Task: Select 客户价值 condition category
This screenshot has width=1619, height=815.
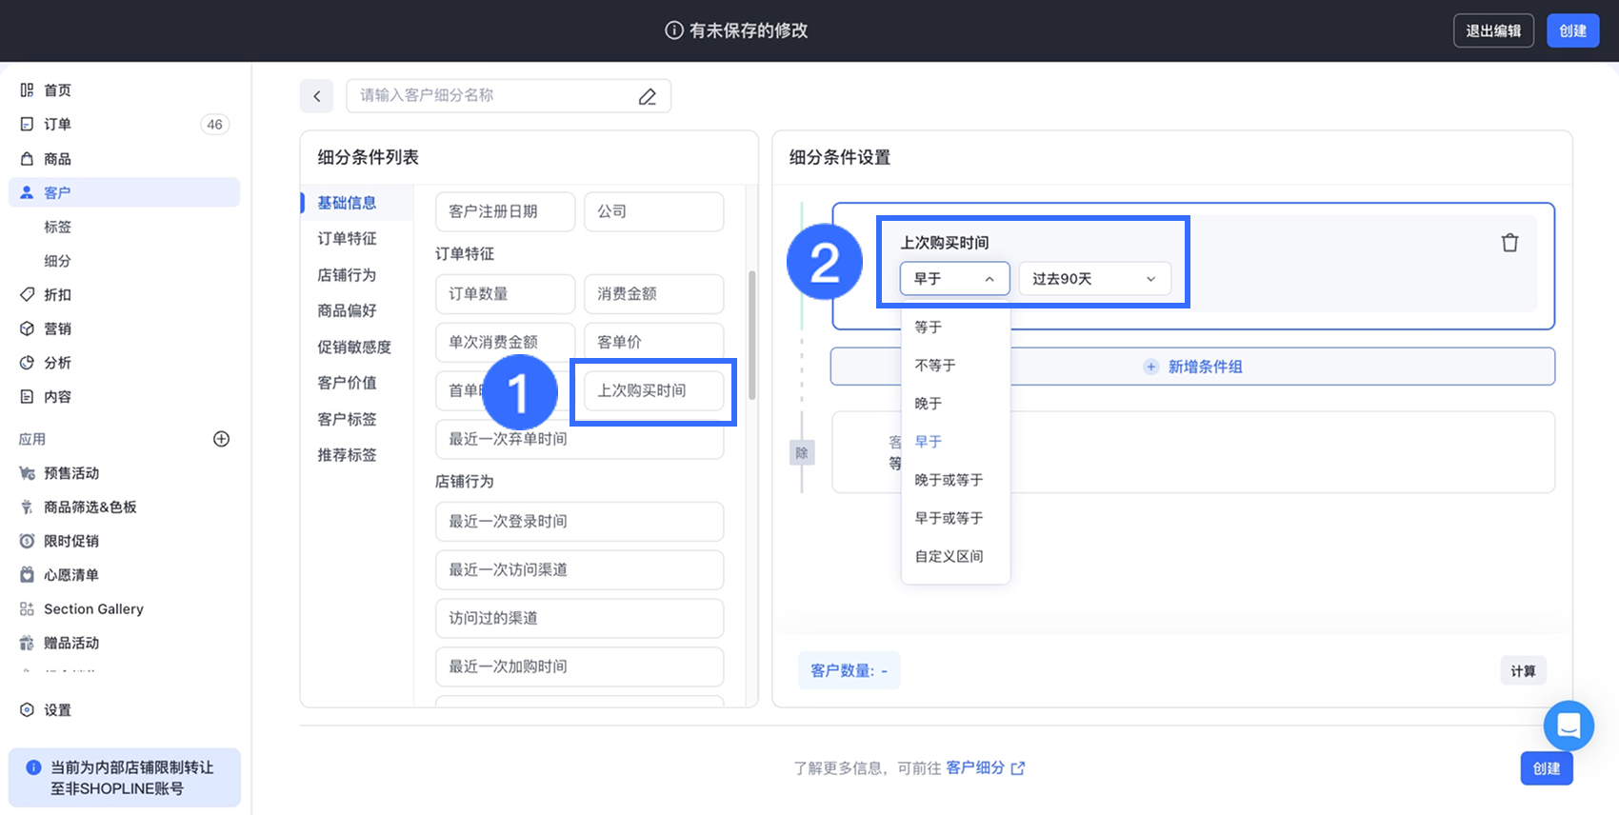Action: pos(347,383)
